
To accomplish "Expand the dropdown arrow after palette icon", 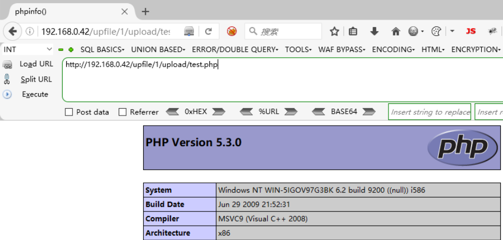I will (452, 31).
